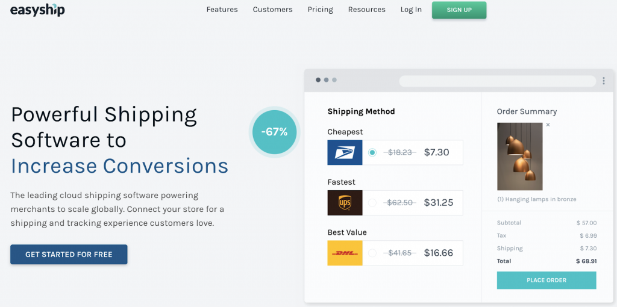Click the DHL carrier logo
This screenshot has width=617, height=307.
pos(345,253)
